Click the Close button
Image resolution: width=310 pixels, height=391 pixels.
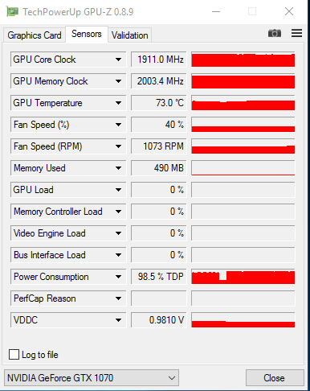click(x=275, y=378)
